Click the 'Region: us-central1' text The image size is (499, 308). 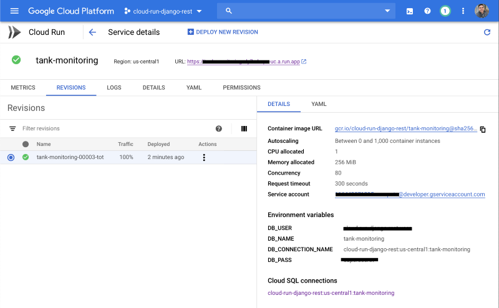(136, 61)
